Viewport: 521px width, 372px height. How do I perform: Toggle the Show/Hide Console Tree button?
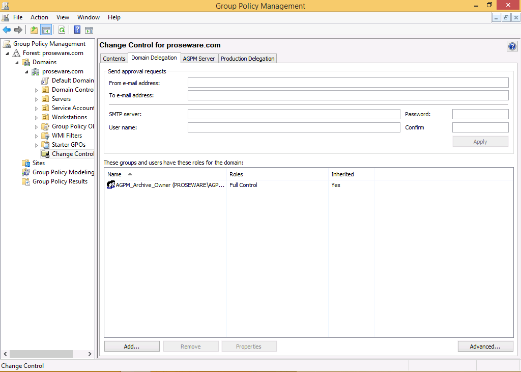(46, 30)
